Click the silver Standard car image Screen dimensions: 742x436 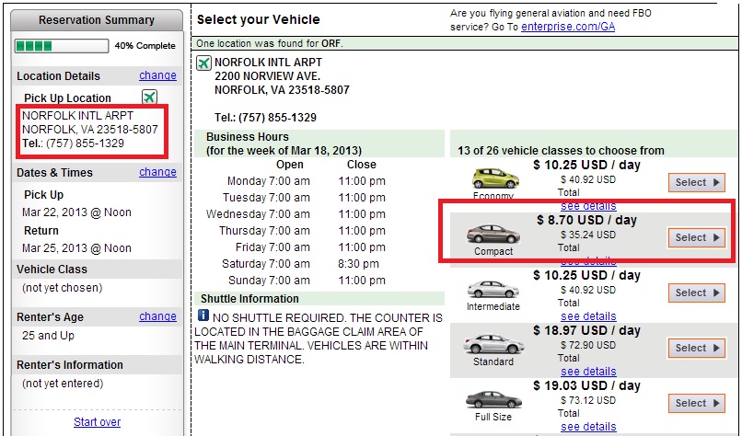point(493,344)
